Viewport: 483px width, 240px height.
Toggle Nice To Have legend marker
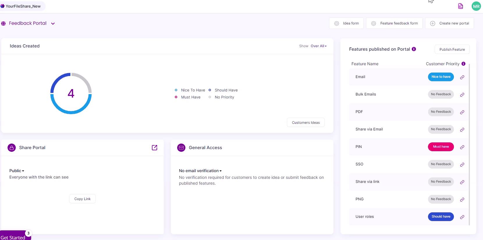click(x=176, y=90)
